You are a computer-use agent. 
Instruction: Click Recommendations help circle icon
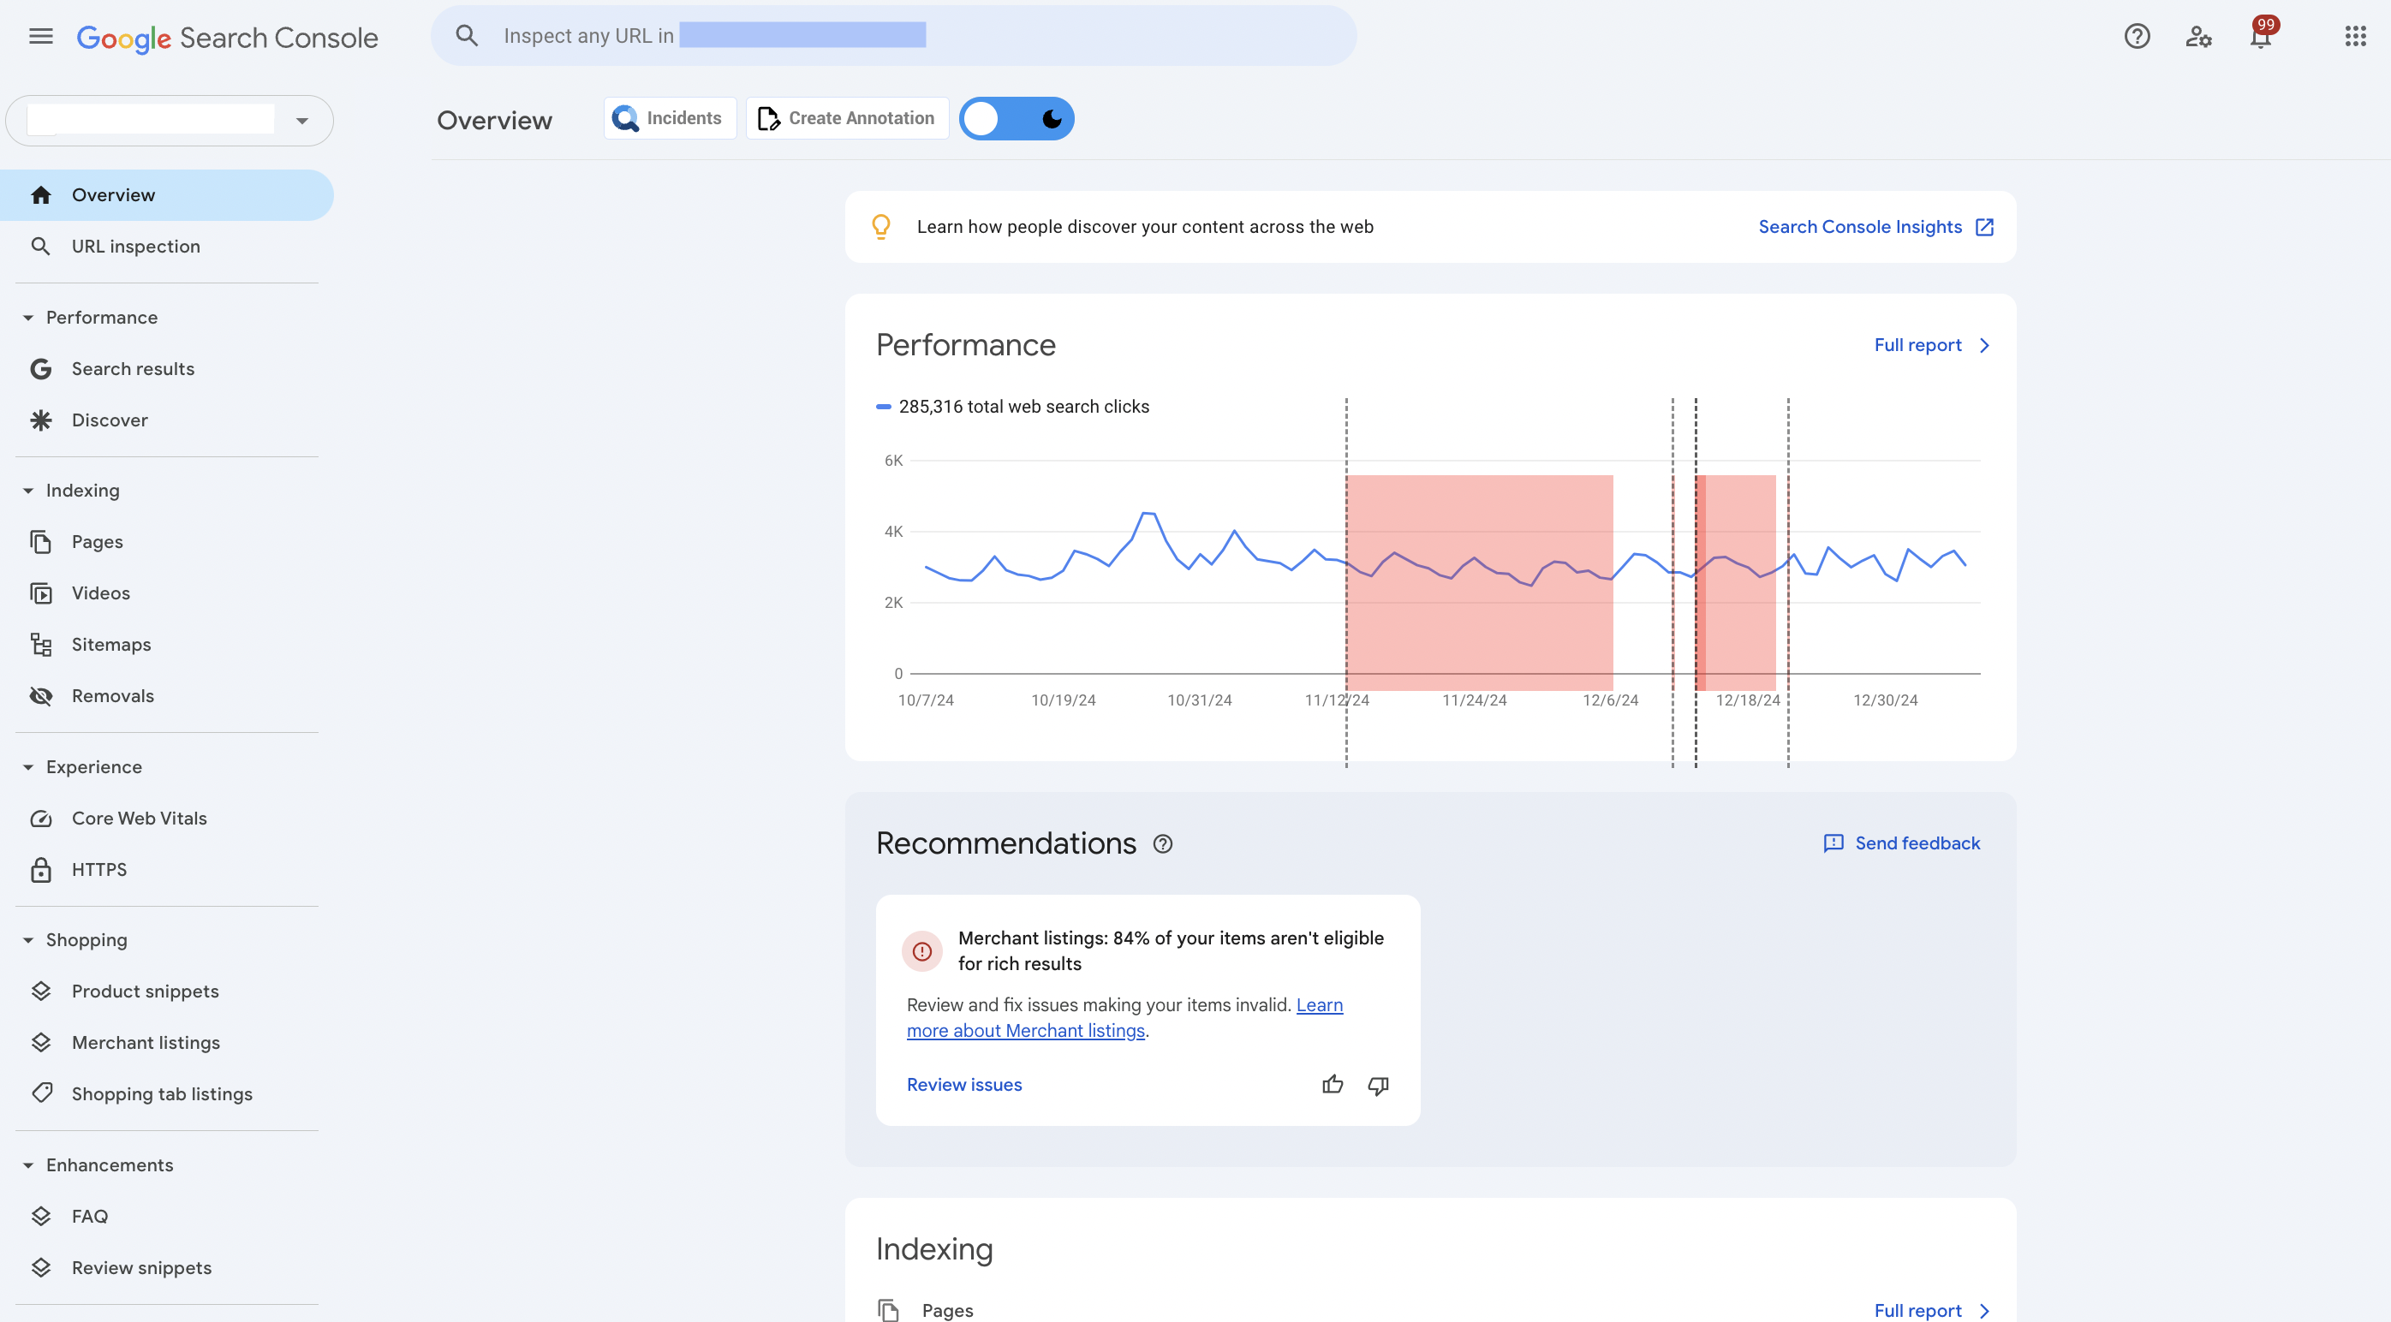1162,843
